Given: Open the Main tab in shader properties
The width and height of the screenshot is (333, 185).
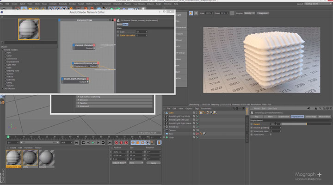Looking at the screenshot, I should 125,24.
